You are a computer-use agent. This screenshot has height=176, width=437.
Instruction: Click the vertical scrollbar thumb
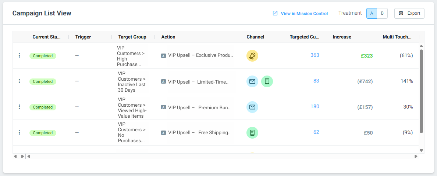(x=422, y=91)
